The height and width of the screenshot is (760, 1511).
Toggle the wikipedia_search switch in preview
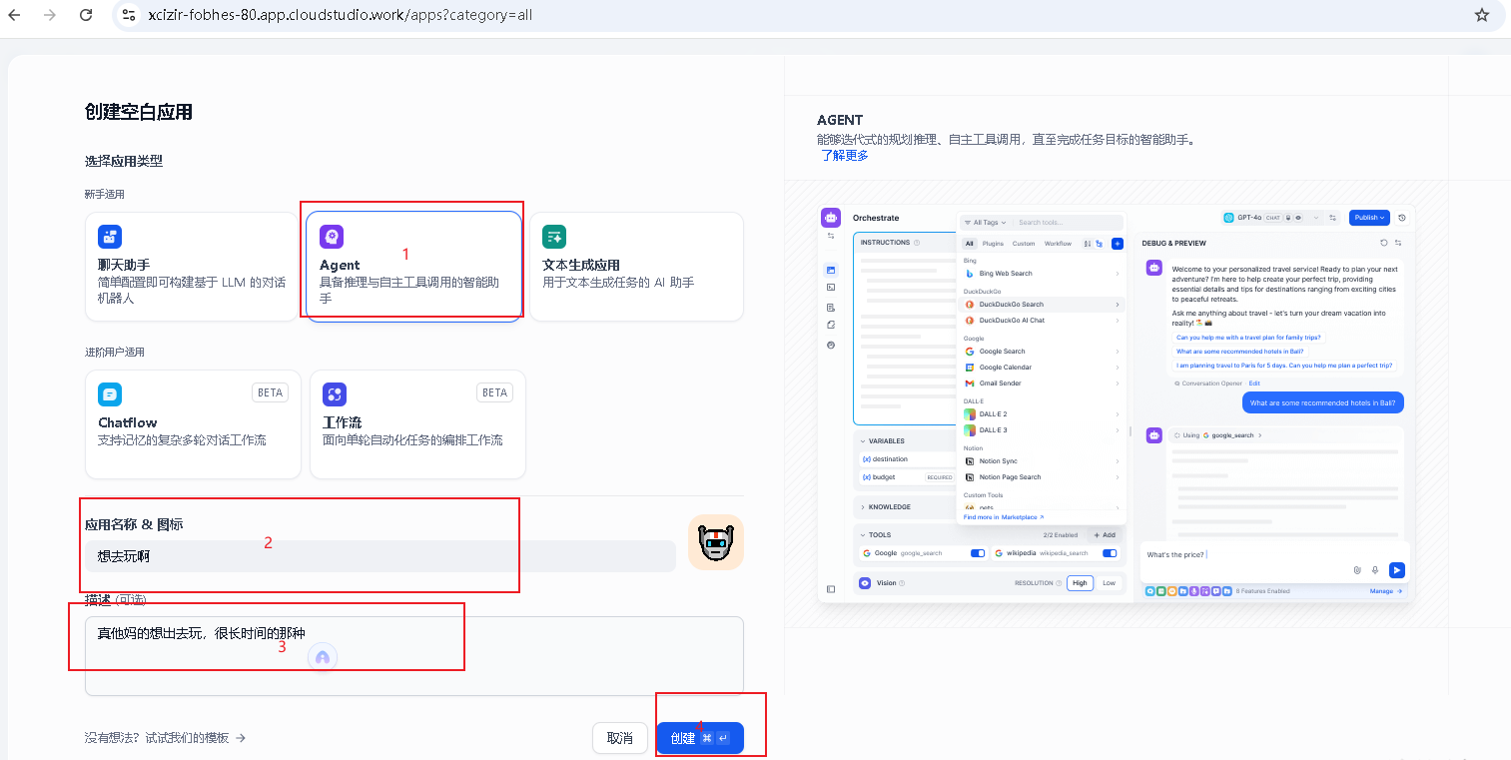1109,553
